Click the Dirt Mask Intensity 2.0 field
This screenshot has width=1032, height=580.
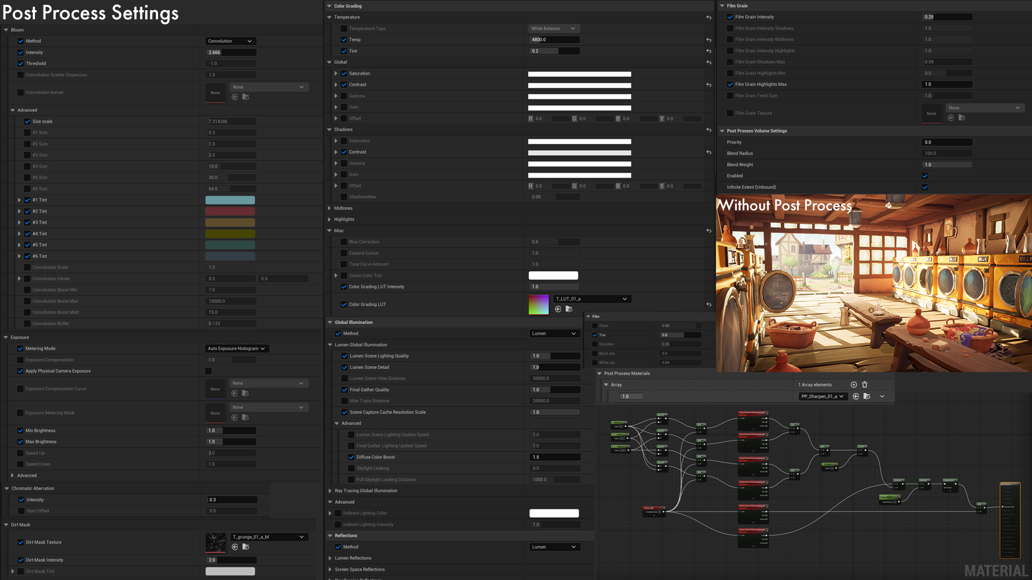pos(231,560)
